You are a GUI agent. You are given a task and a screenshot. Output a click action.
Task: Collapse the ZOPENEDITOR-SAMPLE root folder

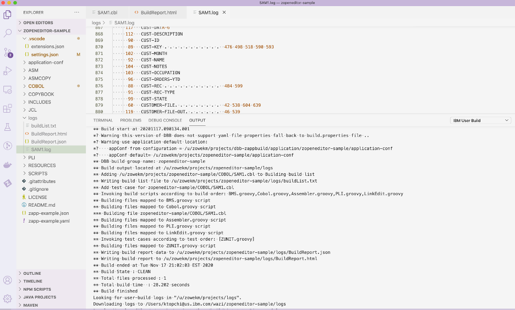pos(51,31)
